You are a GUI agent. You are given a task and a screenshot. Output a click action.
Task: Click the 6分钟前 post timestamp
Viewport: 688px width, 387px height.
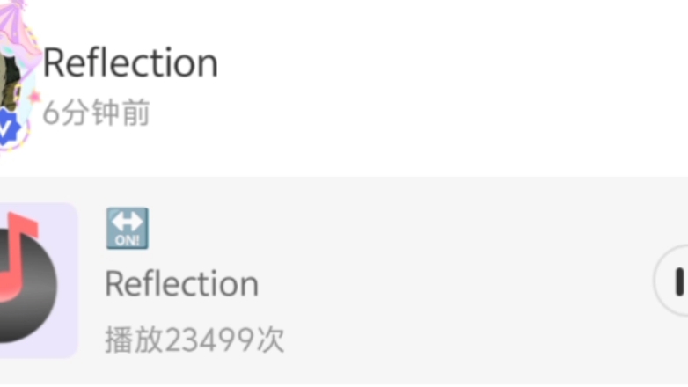(96, 113)
